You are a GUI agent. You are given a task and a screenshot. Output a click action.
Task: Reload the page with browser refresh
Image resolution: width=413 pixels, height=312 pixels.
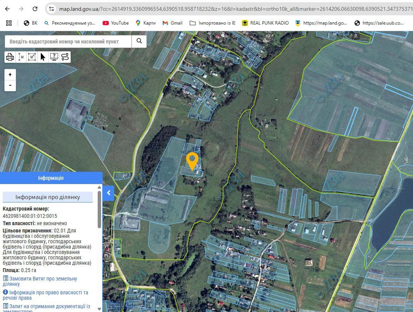[x=35, y=9]
